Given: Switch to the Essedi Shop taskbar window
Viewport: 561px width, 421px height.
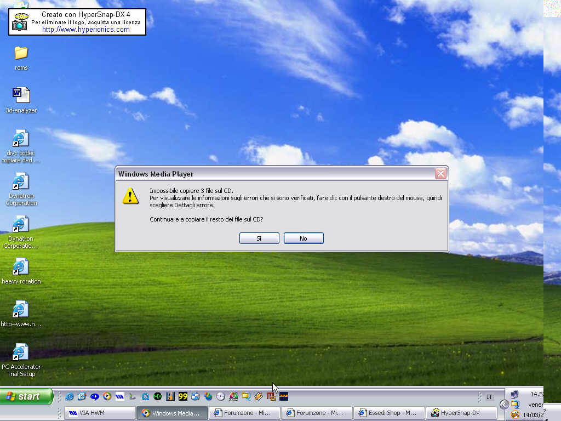Looking at the screenshot, I should (x=389, y=413).
